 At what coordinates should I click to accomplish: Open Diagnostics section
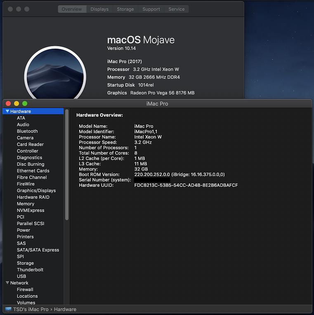pyautogui.click(x=30, y=157)
